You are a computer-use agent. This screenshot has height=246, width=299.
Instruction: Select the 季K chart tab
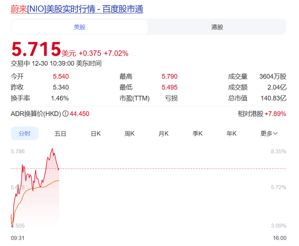[197, 134]
